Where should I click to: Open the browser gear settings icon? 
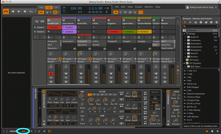click(217, 22)
